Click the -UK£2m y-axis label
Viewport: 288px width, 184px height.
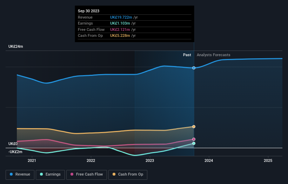15,152
